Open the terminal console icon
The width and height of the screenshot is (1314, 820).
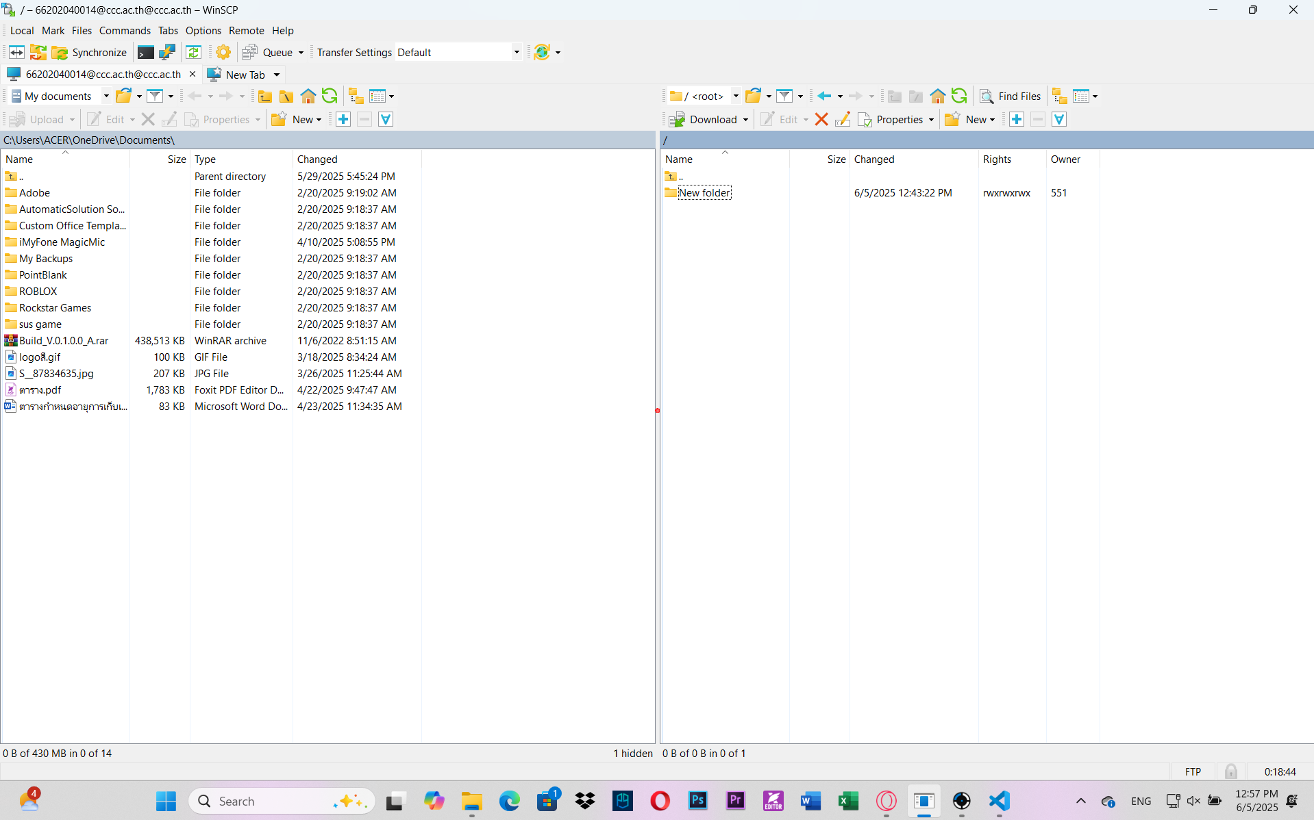tap(145, 52)
